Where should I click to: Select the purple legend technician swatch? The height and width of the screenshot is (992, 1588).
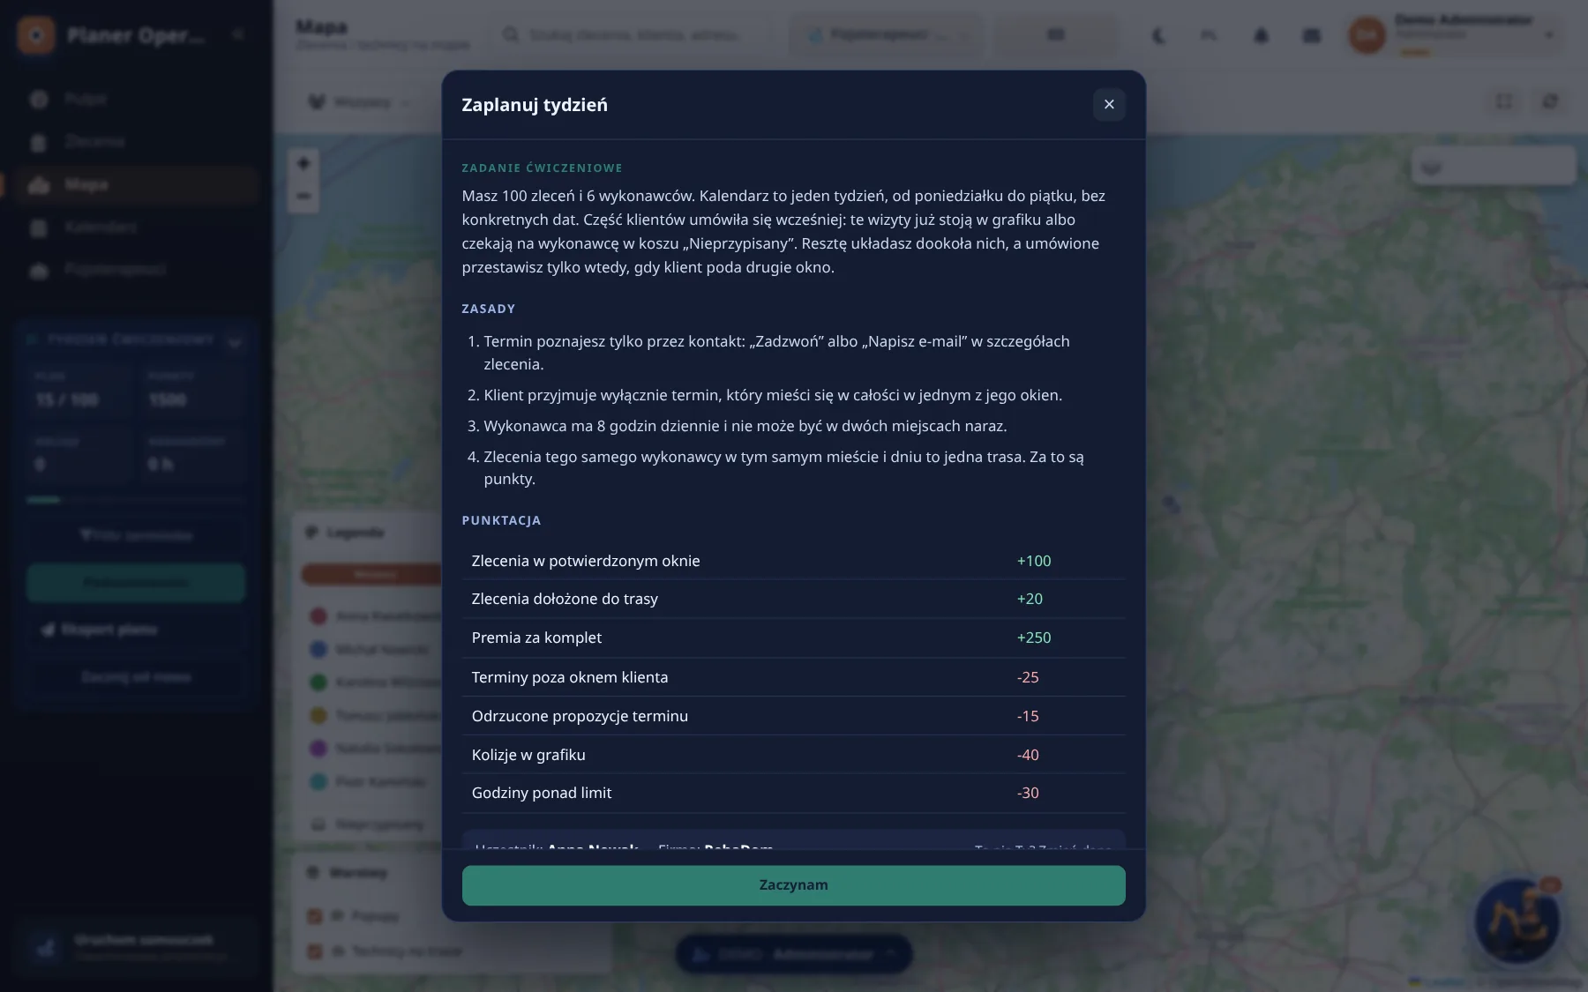click(318, 748)
